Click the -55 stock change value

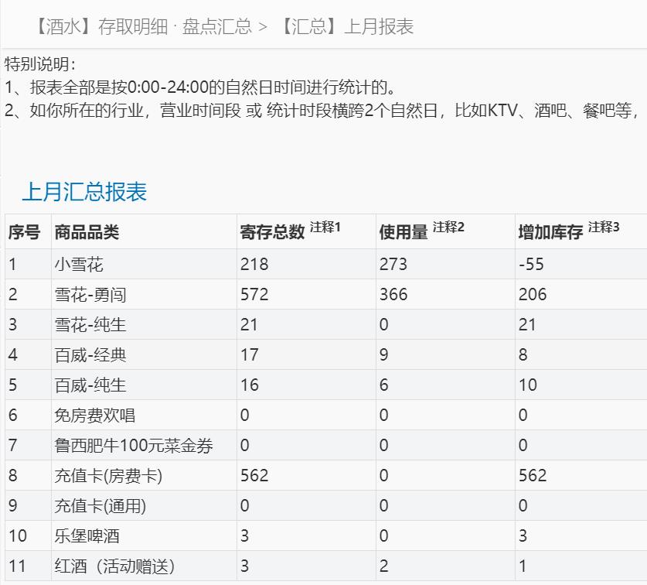click(532, 265)
